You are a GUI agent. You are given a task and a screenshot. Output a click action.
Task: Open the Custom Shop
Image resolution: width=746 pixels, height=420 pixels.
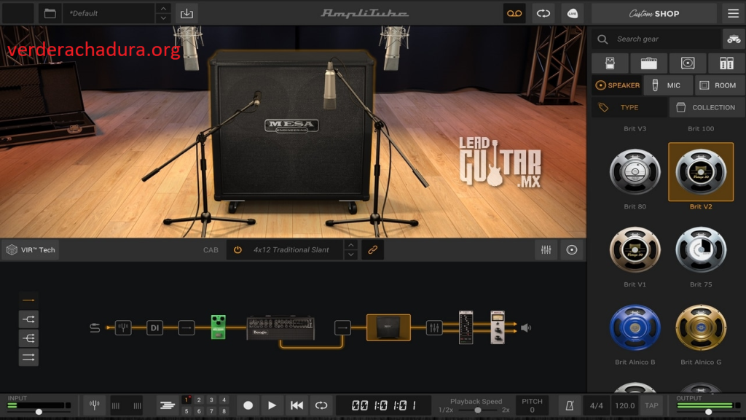tap(654, 13)
